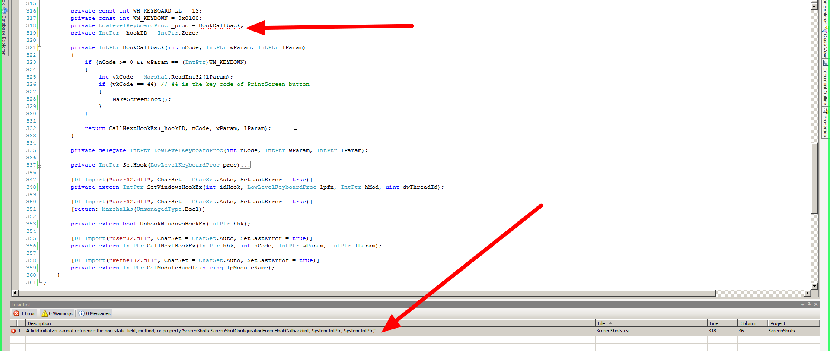Click the editor horizontal scrollbar right arrow
The width and height of the screenshot is (830, 351).
point(807,293)
